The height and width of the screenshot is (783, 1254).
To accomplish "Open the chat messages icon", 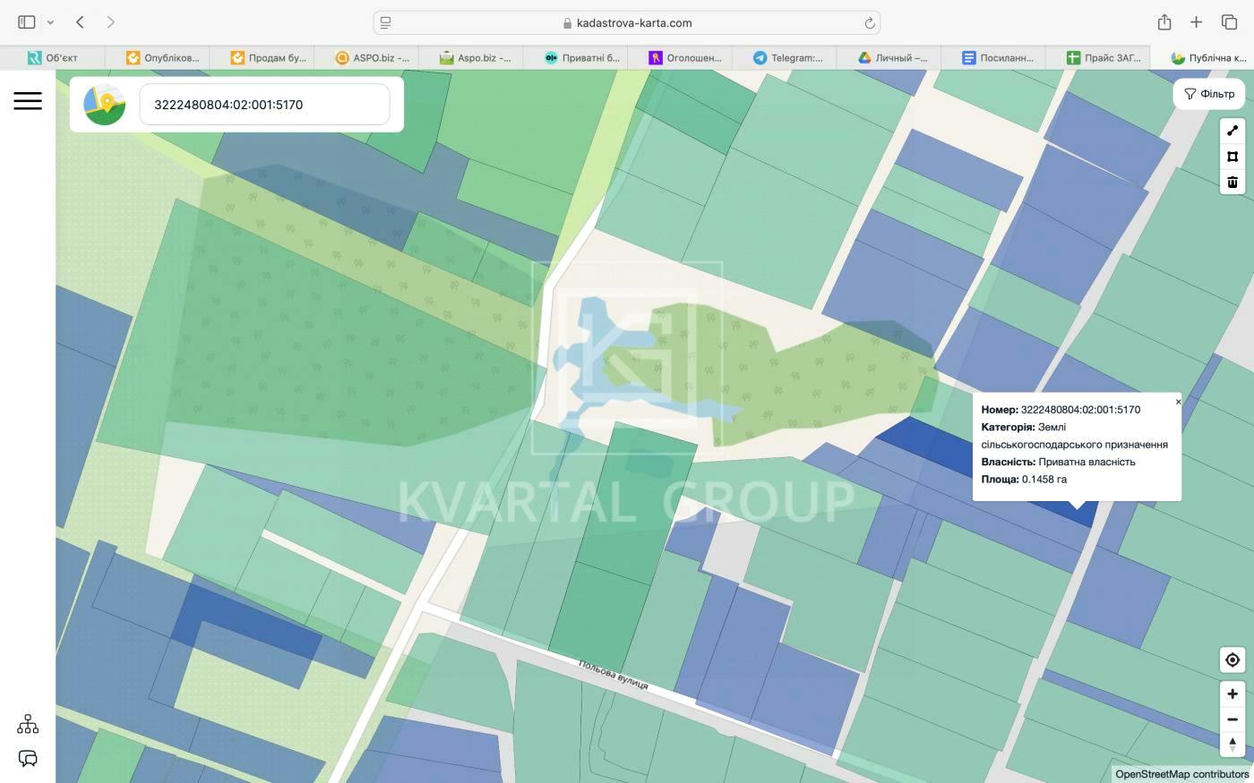I will tap(28, 759).
